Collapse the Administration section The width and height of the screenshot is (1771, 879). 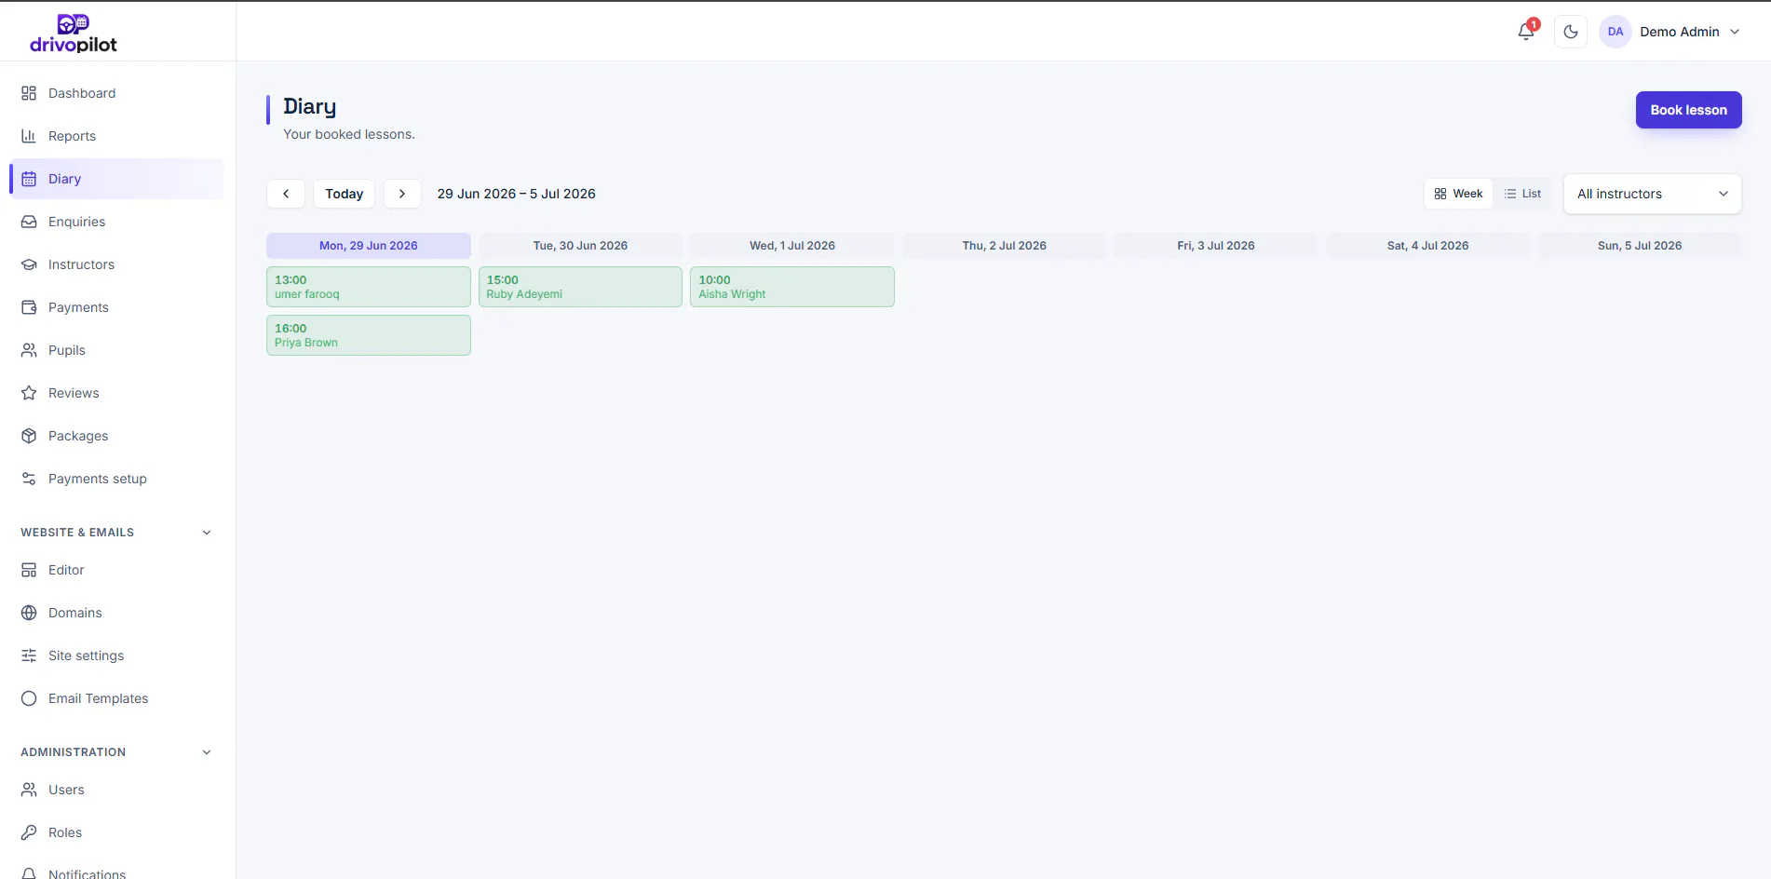point(116,752)
